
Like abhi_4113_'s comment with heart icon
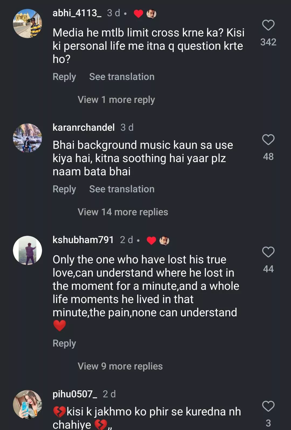click(268, 25)
